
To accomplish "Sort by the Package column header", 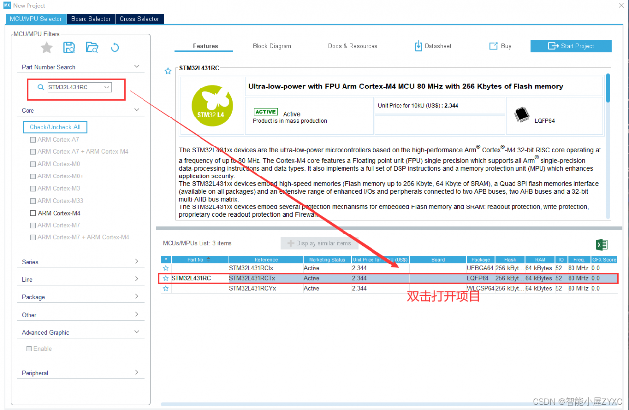I will click(x=481, y=259).
